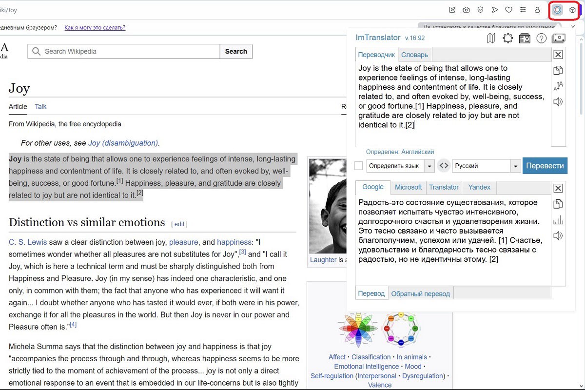Viewport: 585px width, 390px height.
Task: Open the browser easy setup sliders icon
Action: point(523,10)
